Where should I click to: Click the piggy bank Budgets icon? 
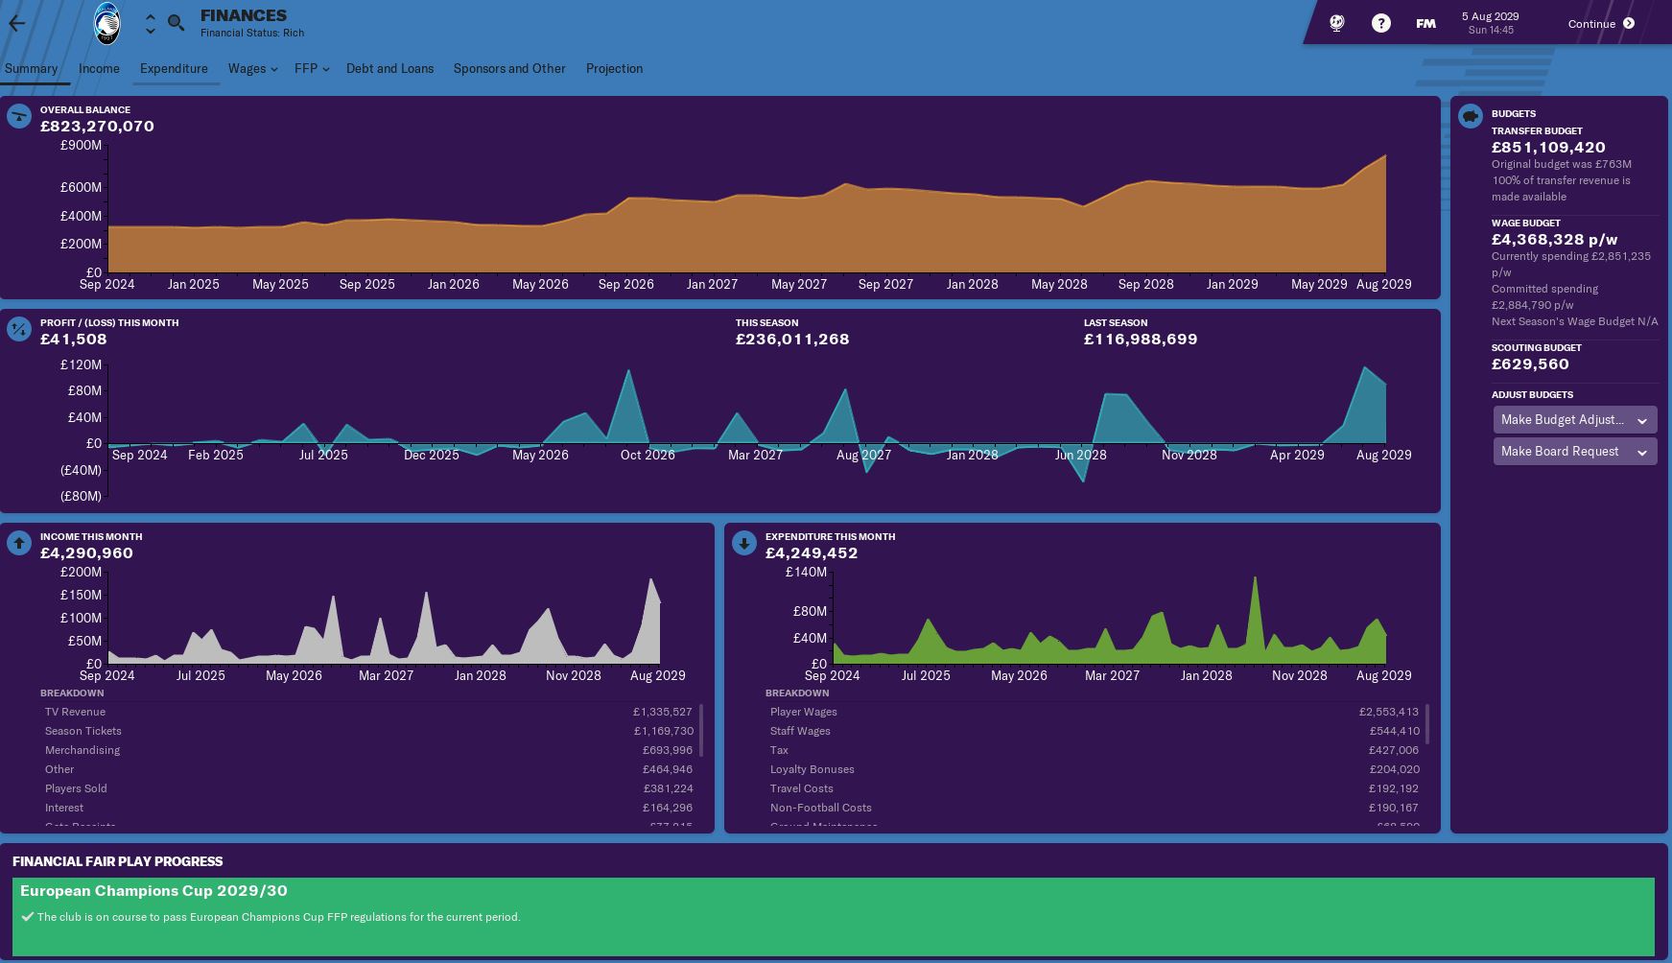point(1470,117)
